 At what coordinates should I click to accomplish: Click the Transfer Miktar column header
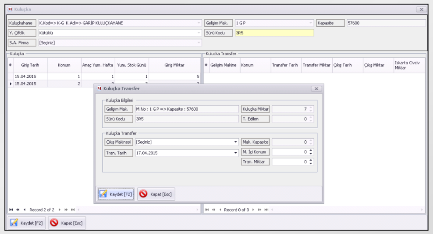point(317,65)
